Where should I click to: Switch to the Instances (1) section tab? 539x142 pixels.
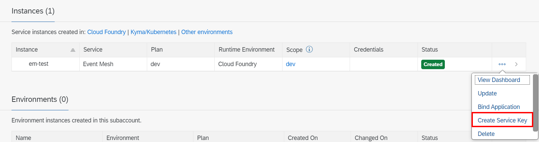click(33, 11)
